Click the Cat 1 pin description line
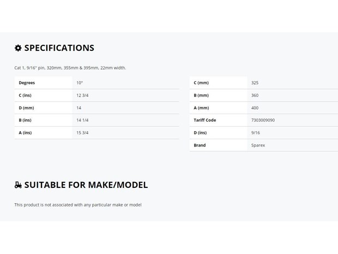 pos(70,68)
